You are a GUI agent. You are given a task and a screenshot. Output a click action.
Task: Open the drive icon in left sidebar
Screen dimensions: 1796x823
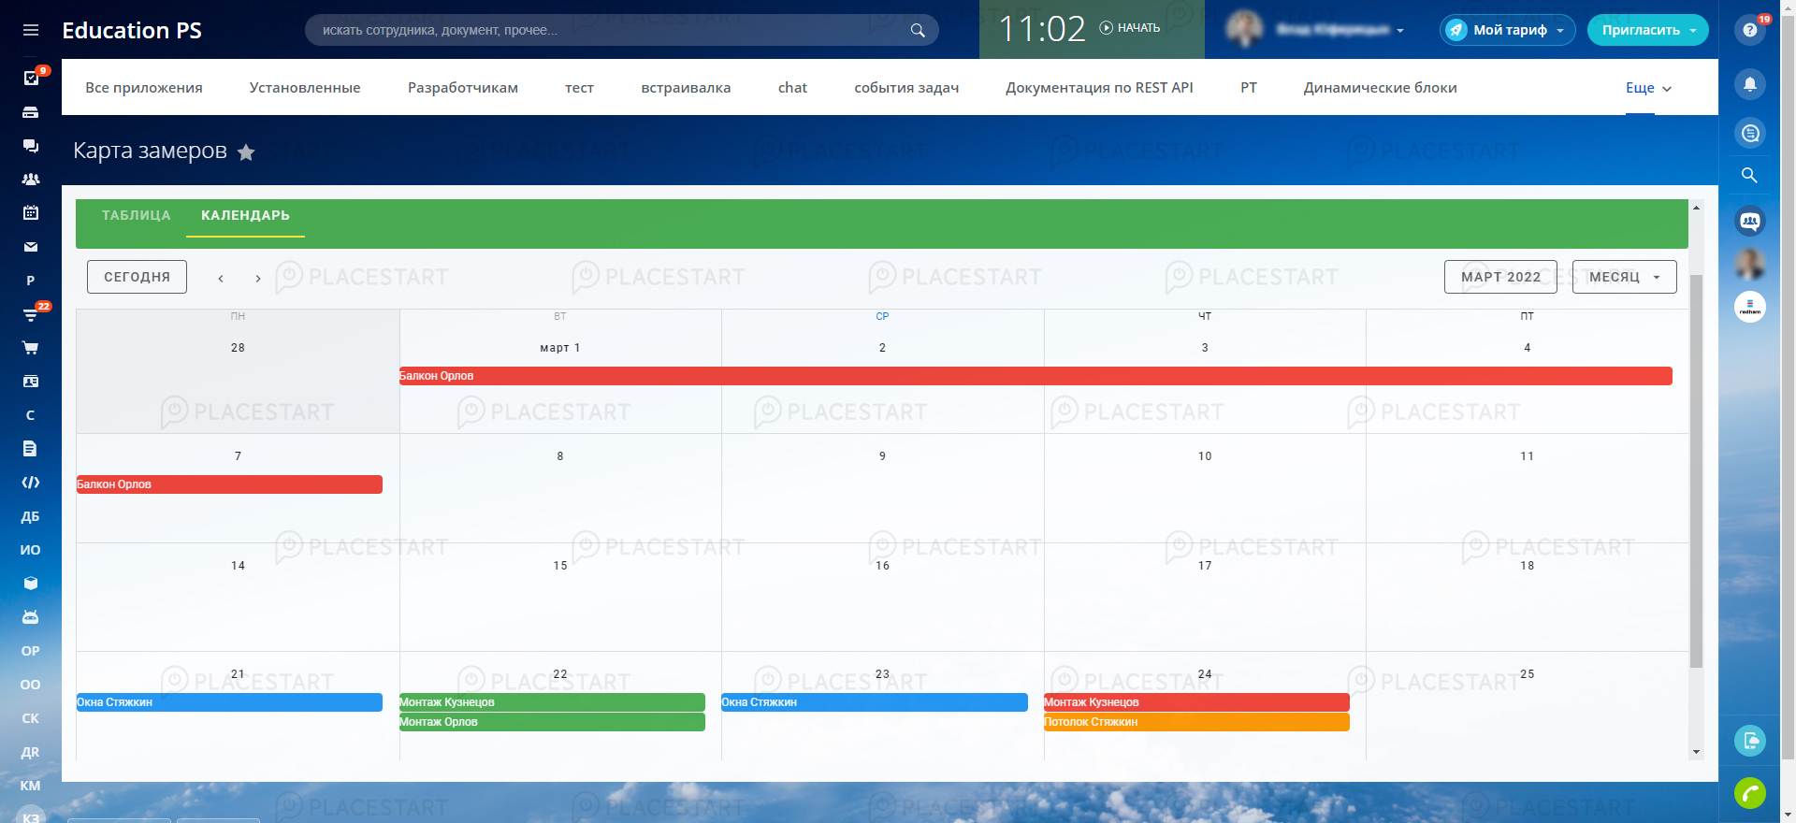(31, 112)
